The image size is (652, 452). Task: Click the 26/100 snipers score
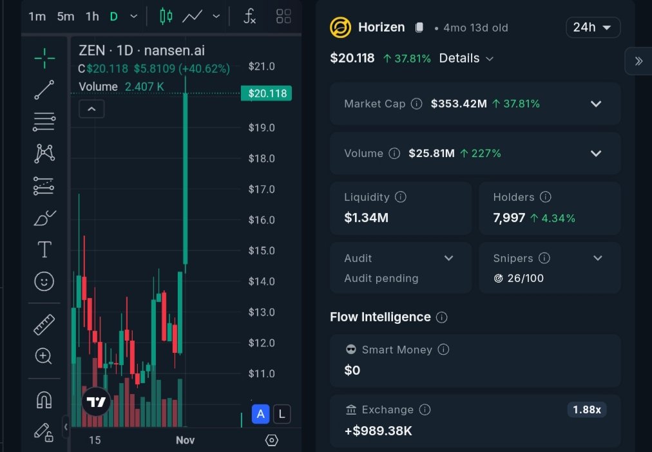(x=526, y=278)
